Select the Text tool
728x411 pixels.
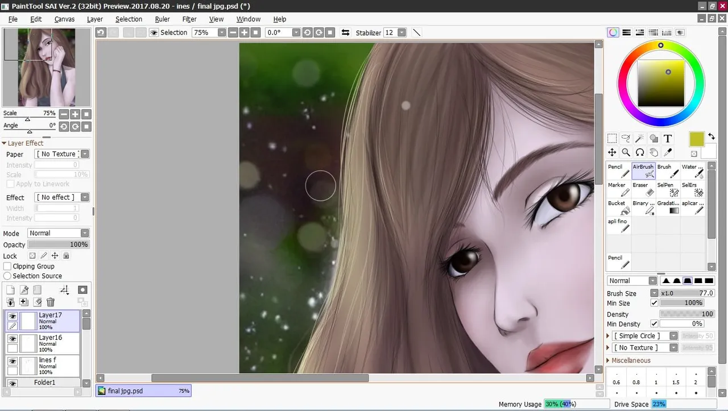tap(668, 138)
